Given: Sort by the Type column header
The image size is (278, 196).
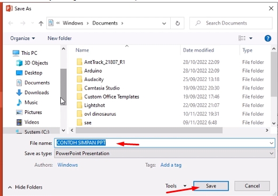Looking at the screenshot, I should tap(247, 50).
